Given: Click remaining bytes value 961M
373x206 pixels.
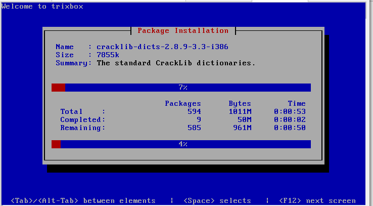Looking at the screenshot, I should pyautogui.click(x=242, y=128).
